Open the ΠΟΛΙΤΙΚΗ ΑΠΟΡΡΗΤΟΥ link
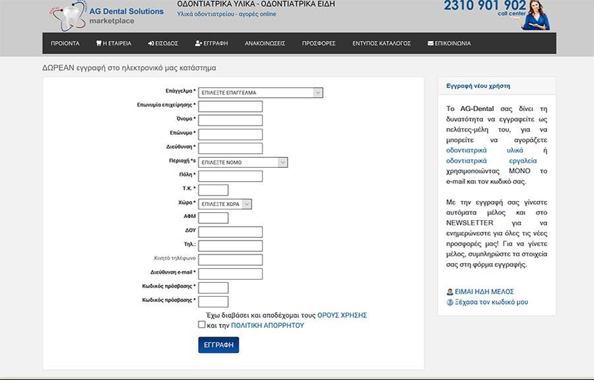The height and width of the screenshot is (380, 594). pyautogui.click(x=267, y=325)
